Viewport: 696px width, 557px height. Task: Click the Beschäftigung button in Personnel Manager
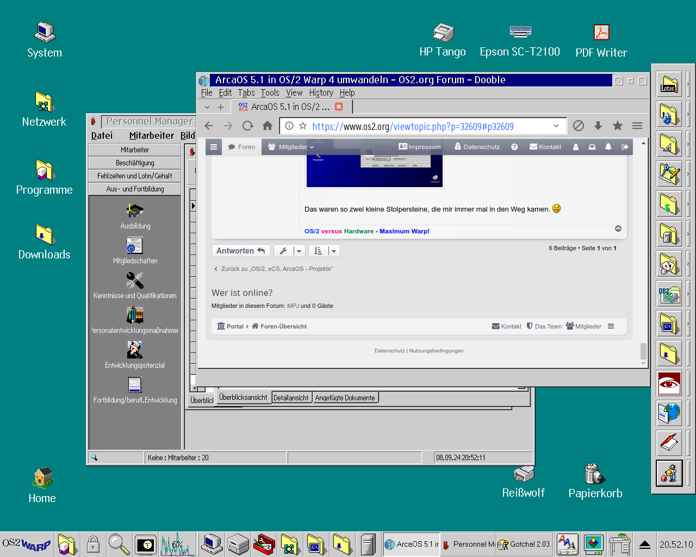tap(135, 163)
